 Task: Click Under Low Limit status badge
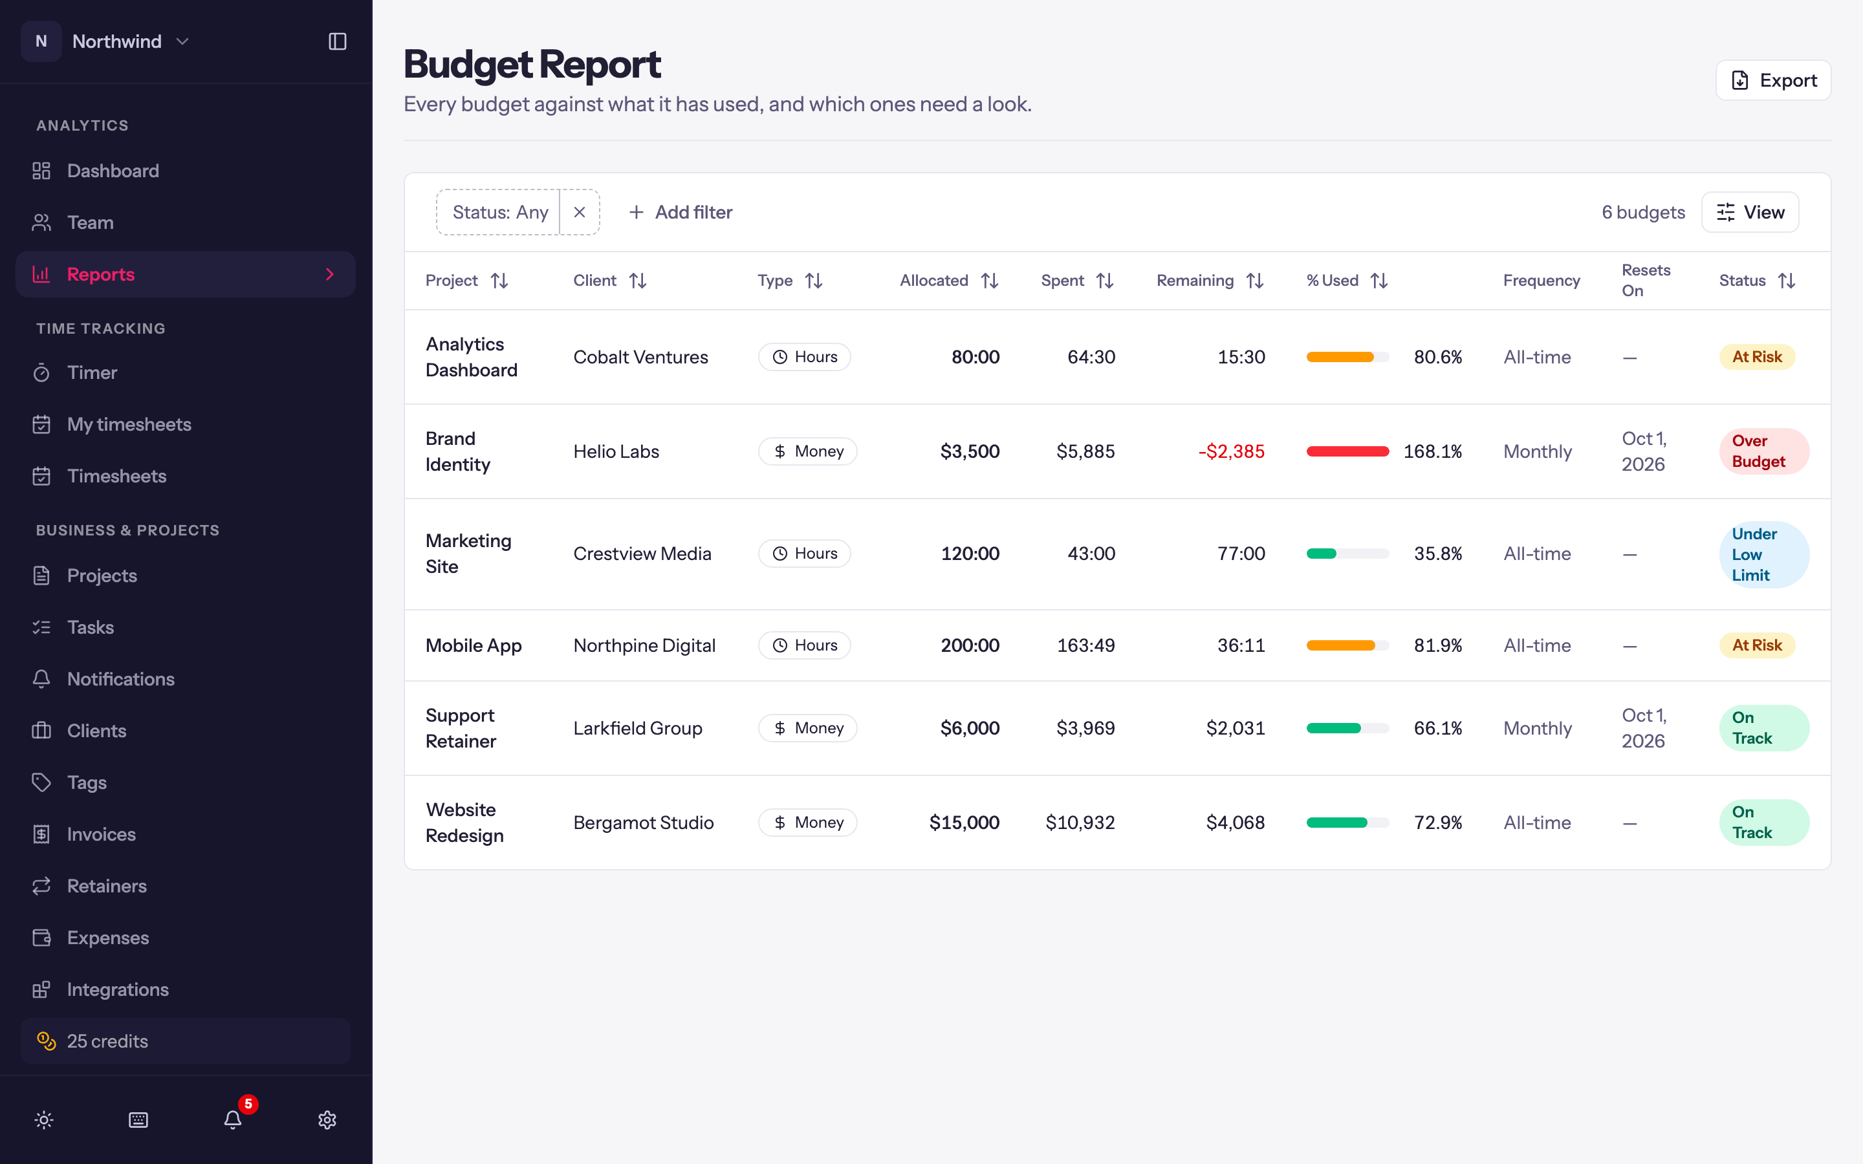click(x=1763, y=554)
